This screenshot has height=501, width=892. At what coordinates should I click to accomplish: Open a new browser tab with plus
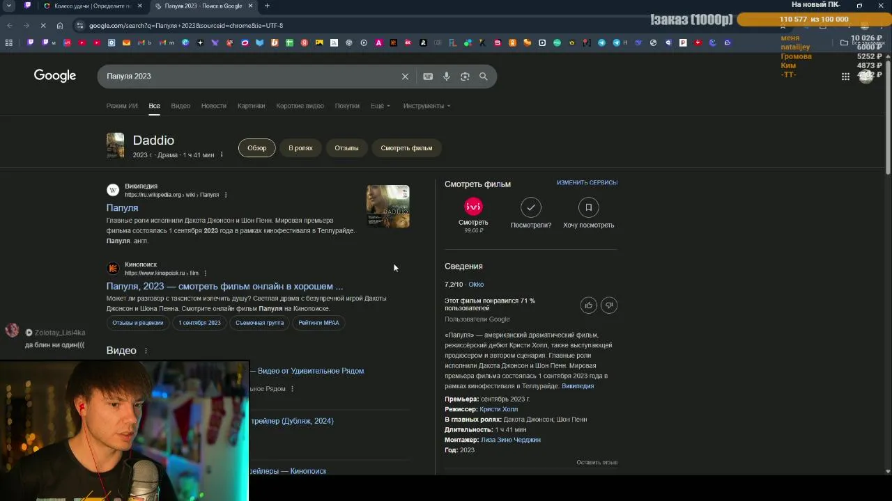[267, 6]
